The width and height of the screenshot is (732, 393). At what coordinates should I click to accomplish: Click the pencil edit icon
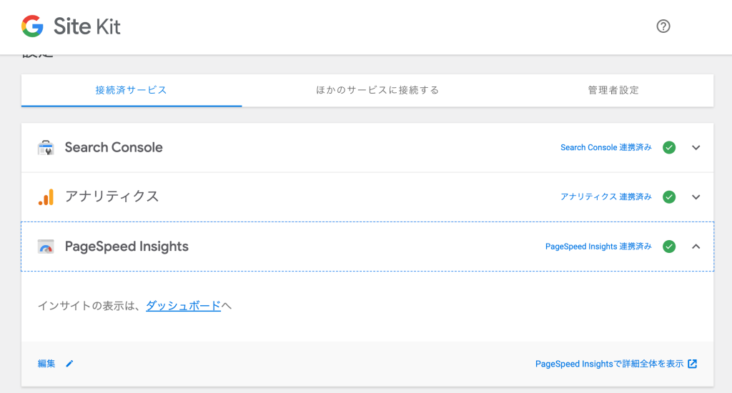tap(69, 364)
